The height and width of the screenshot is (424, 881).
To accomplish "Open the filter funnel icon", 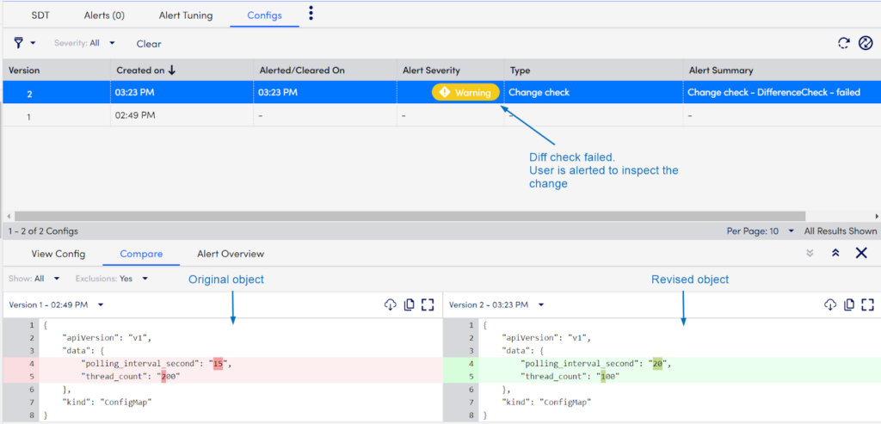I will (x=19, y=43).
